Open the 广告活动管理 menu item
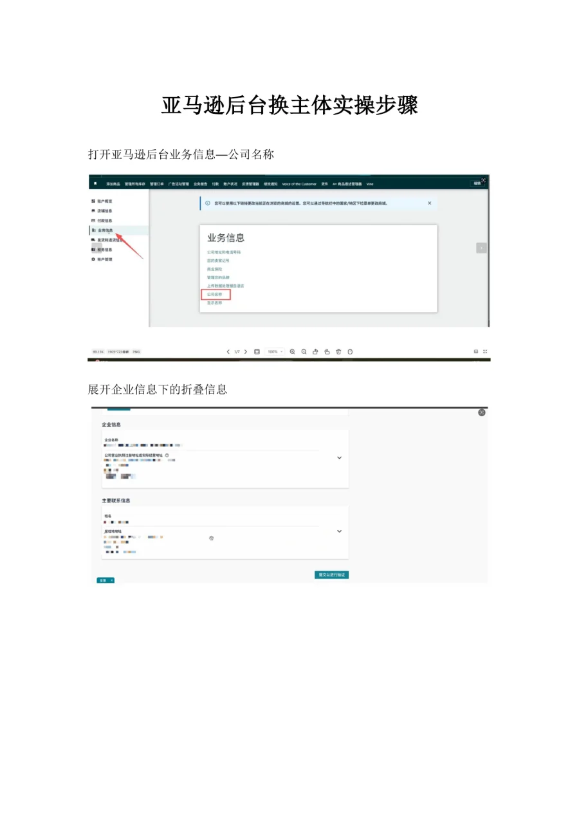The width and height of the screenshot is (579, 819). click(179, 183)
